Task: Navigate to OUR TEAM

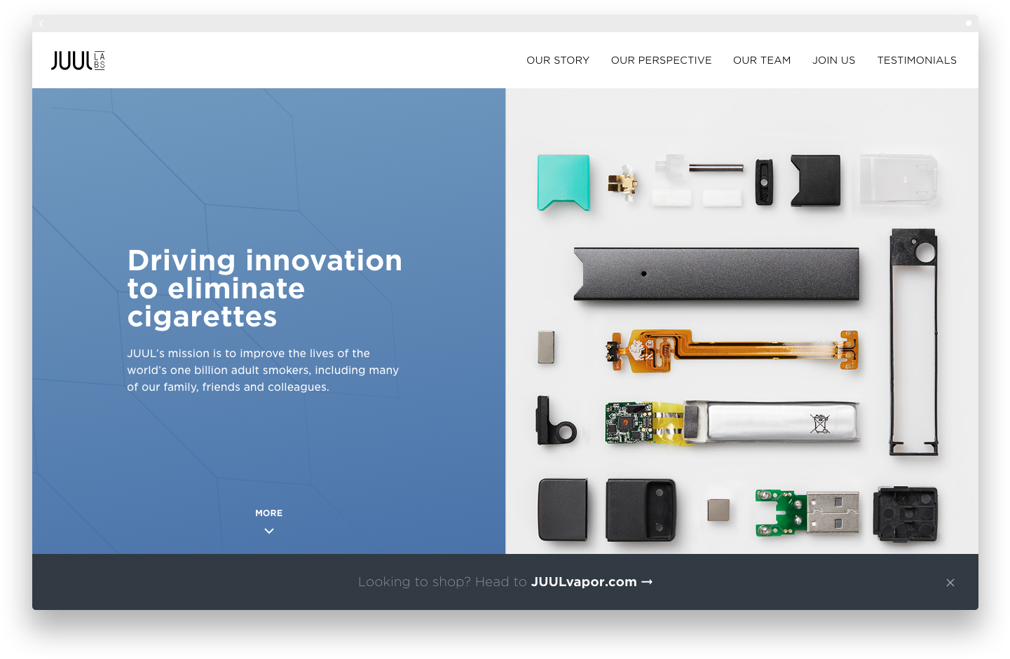Action: 762,60
